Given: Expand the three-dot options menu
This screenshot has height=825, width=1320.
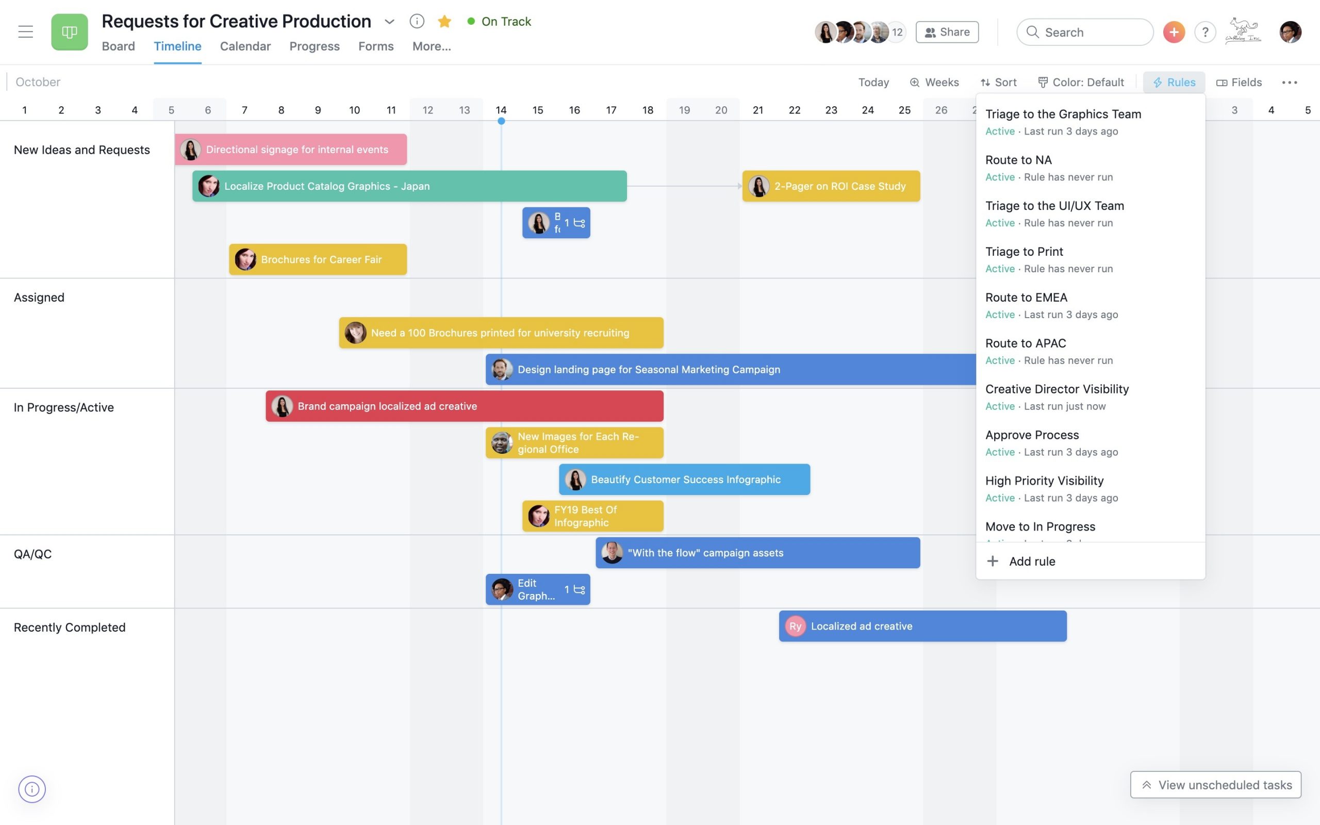Looking at the screenshot, I should coord(1290,82).
